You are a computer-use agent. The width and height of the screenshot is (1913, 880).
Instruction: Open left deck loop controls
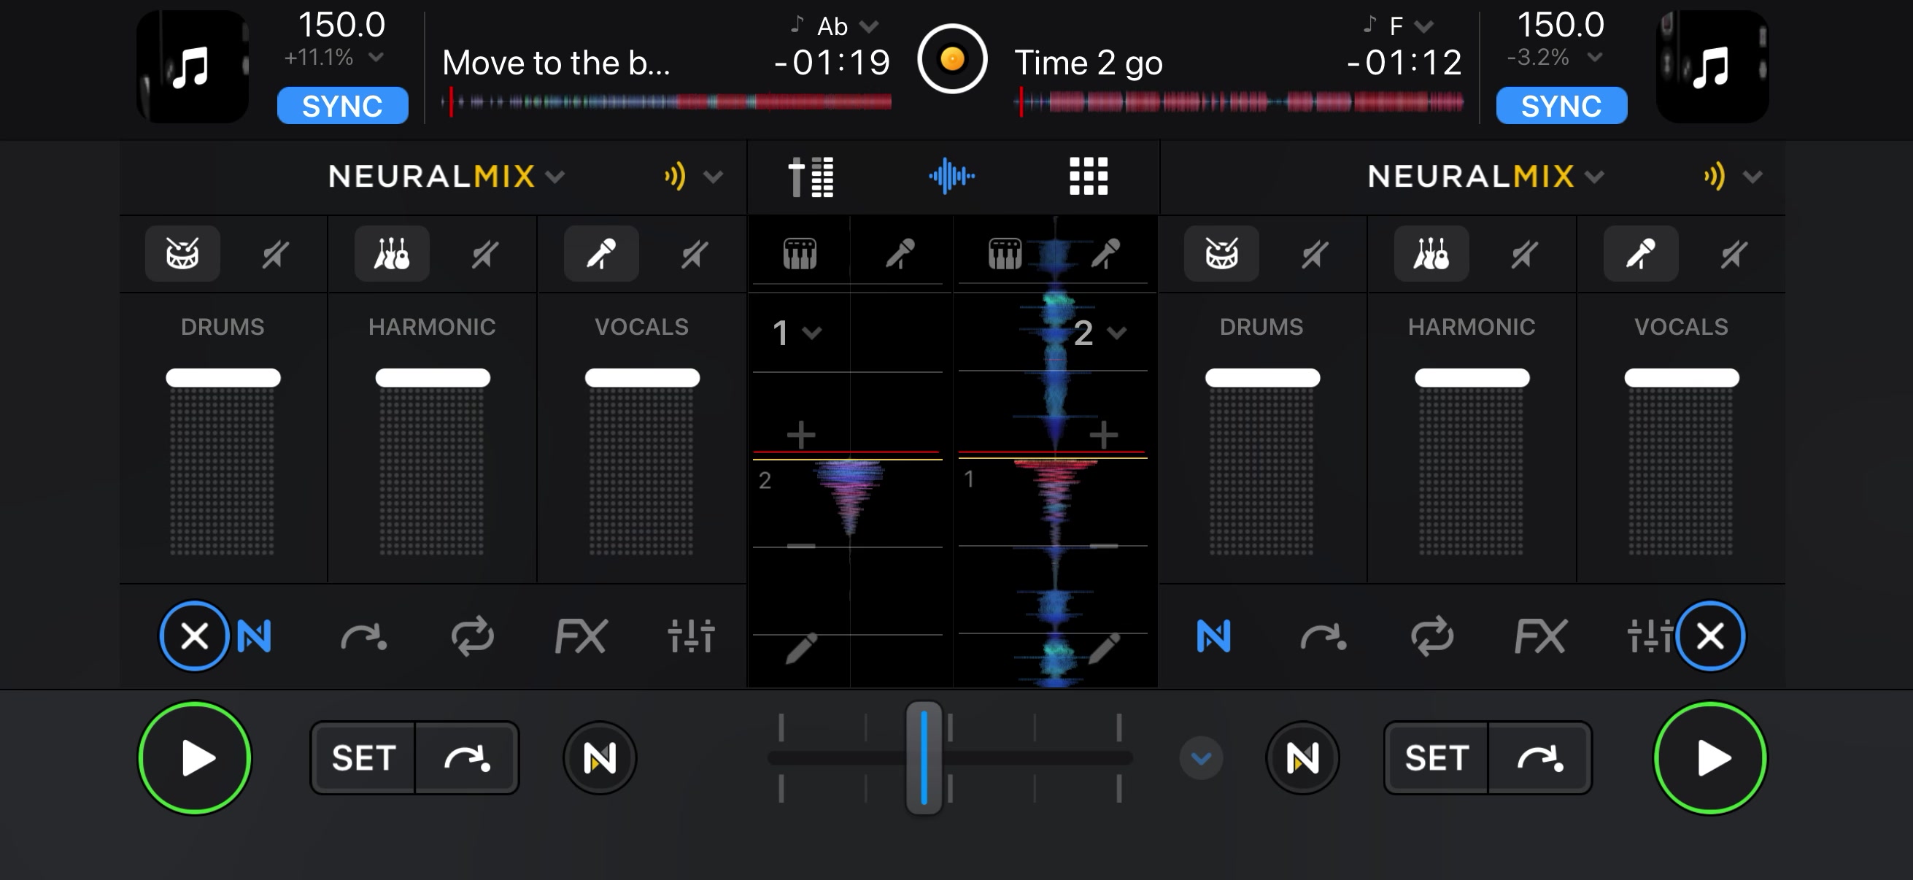(x=472, y=636)
